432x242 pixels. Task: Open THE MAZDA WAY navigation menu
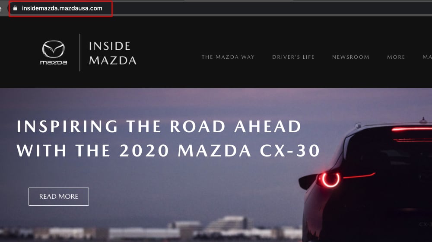click(228, 57)
